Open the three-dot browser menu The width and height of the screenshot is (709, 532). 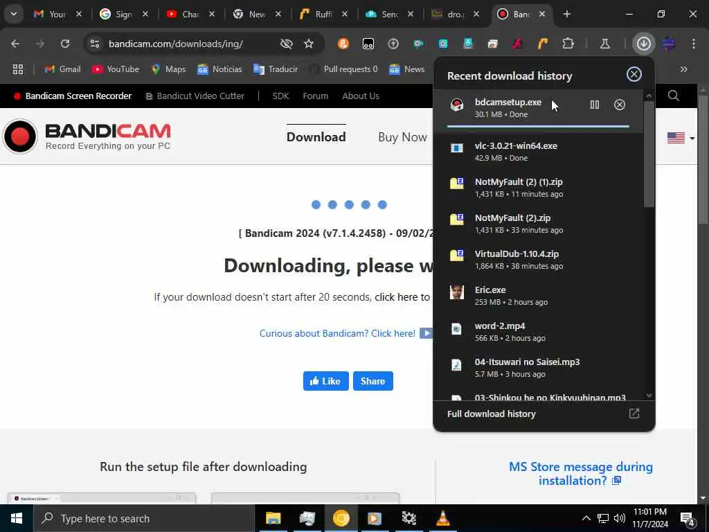[694, 44]
